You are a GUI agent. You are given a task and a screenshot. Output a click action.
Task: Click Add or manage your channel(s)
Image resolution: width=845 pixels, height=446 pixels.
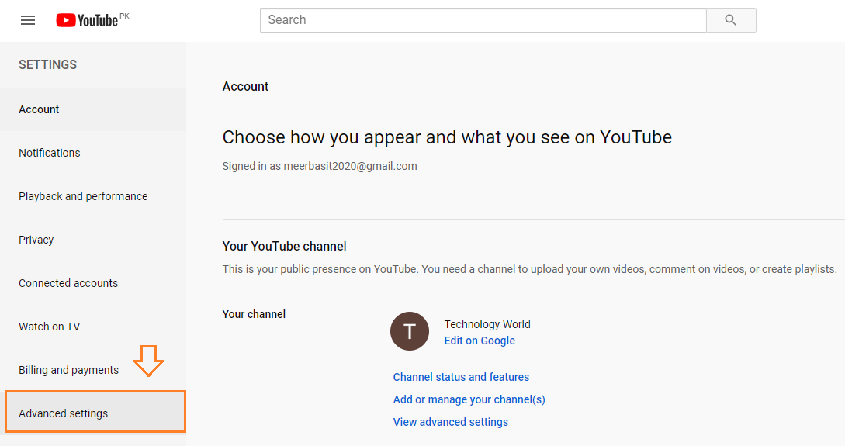coord(469,399)
